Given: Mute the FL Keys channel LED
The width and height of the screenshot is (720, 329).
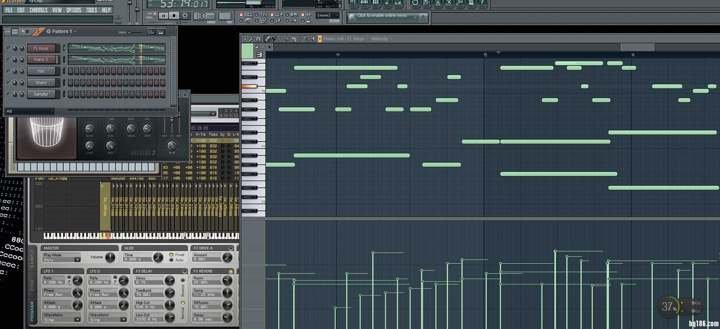Looking at the screenshot, I should (x=8, y=48).
